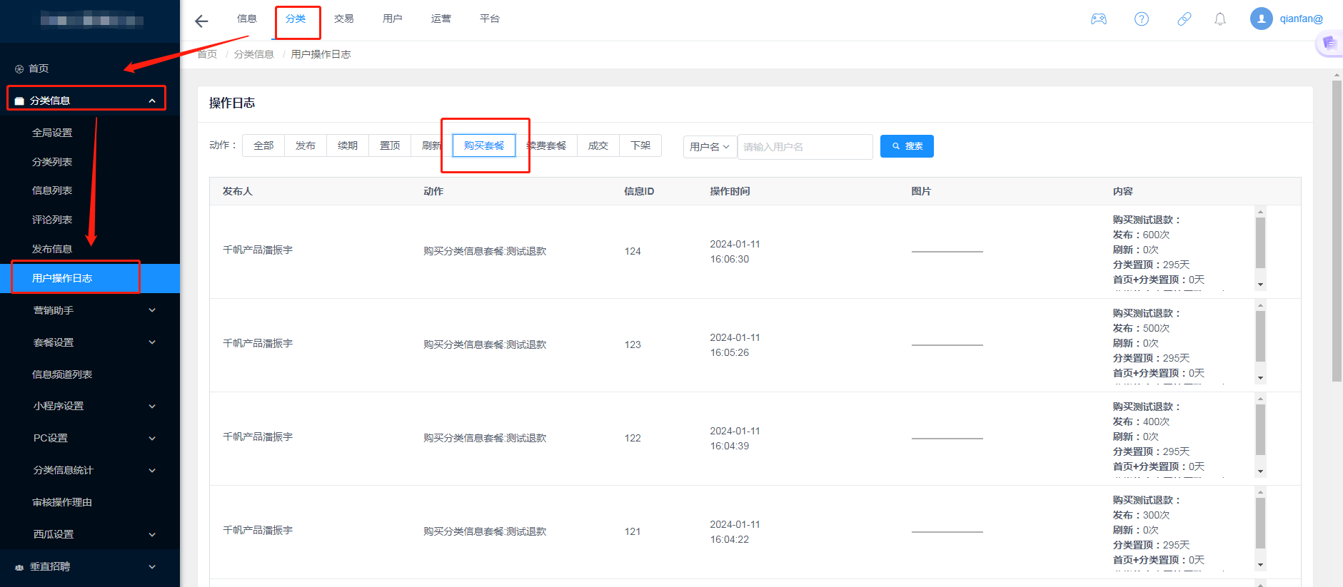Click 首页 in the left sidebar
Viewport: 1343px width, 587px height.
[39, 69]
